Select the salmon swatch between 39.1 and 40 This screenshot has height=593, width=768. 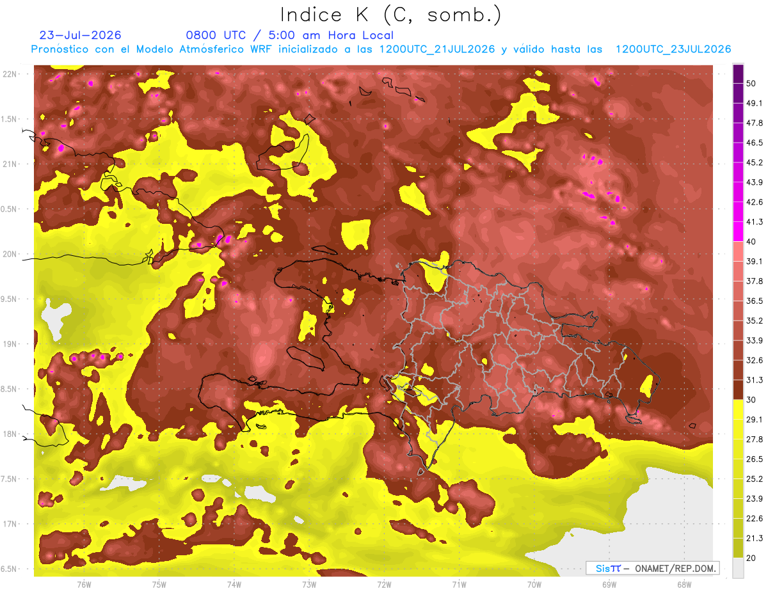click(738, 251)
